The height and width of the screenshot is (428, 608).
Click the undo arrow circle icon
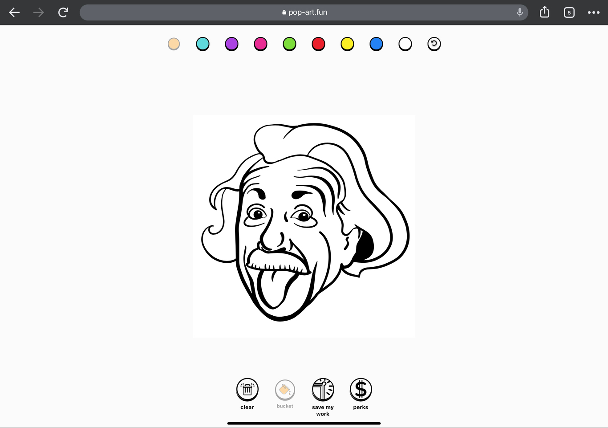(434, 44)
